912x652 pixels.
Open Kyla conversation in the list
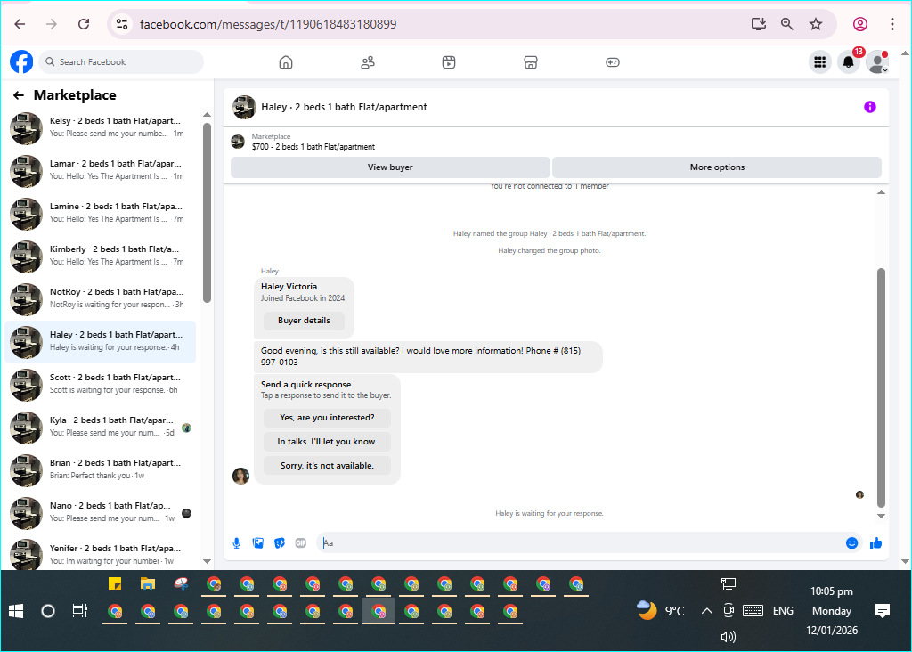click(100, 427)
